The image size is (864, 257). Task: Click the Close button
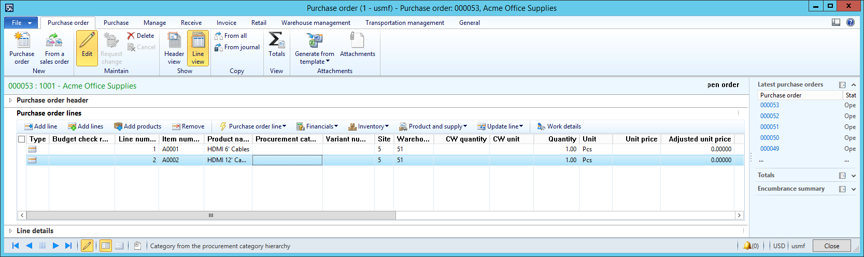click(x=832, y=246)
